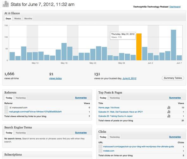Open Summaries link in Top Posts & Pages
This screenshot has height=159, width=187.
pyautogui.click(x=175, y=98)
